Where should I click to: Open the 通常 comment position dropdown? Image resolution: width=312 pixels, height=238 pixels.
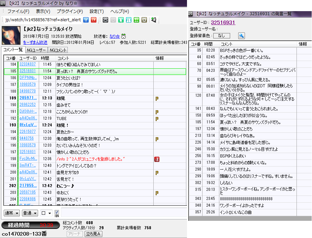pos(11,213)
